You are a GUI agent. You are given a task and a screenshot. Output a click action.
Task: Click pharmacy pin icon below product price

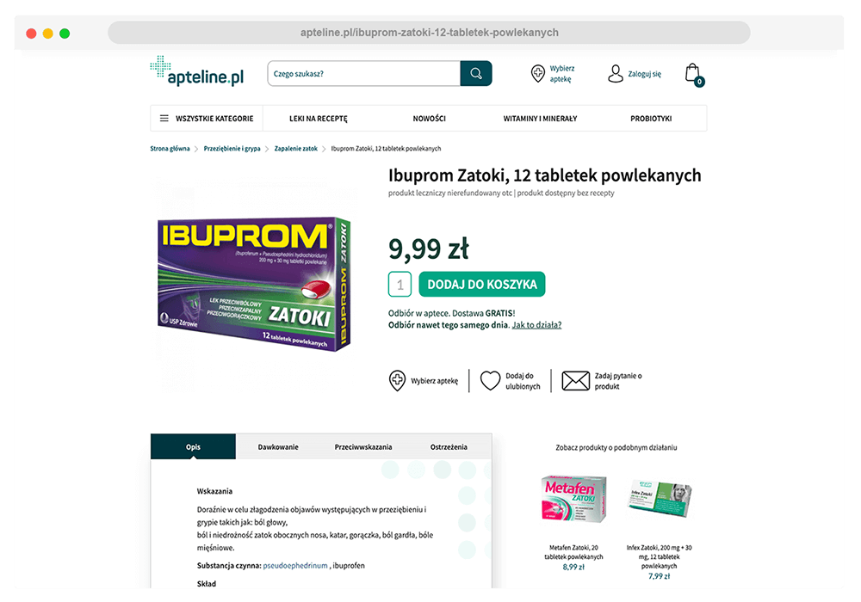[x=397, y=380]
